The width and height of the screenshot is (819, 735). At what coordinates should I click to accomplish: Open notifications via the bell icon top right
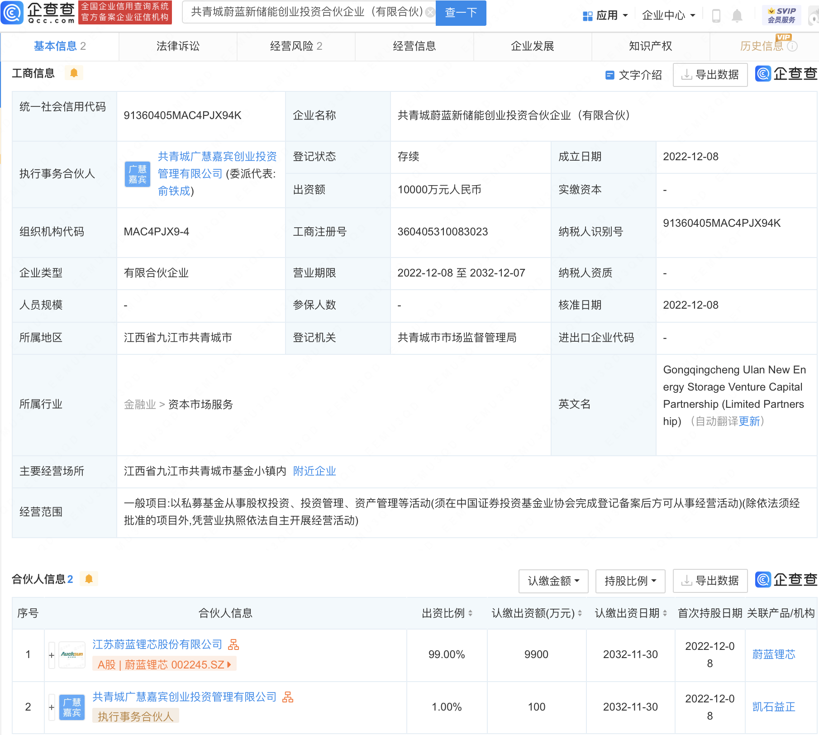[x=738, y=15]
